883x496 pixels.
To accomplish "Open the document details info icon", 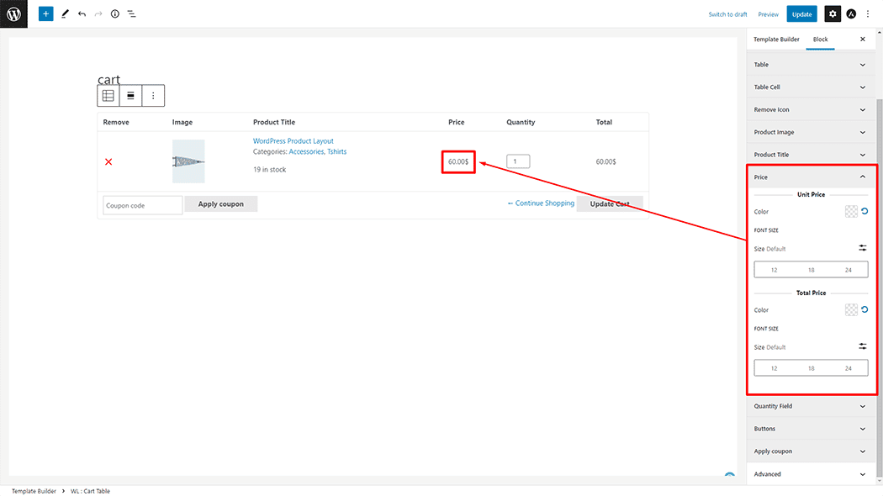I will click(x=115, y=14).
